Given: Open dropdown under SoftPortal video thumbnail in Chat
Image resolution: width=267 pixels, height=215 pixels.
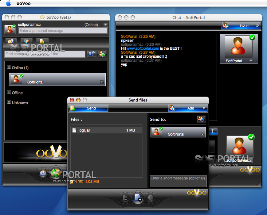Looking at the screenshot, I should coord(251,61).
